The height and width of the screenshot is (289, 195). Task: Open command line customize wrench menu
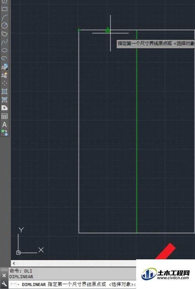(x=4, y=284)
